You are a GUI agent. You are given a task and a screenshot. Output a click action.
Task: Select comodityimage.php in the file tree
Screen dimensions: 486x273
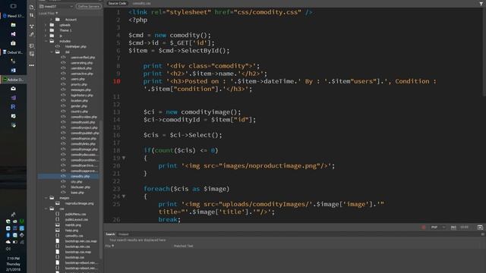tap(84, 149)
